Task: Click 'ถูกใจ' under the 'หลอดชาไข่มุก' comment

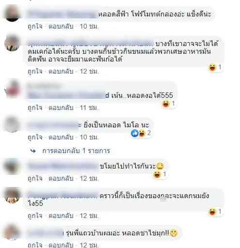Action: tap(35, 245)
